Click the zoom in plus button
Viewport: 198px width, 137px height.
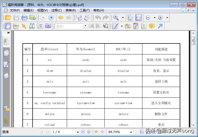(160, 17)
